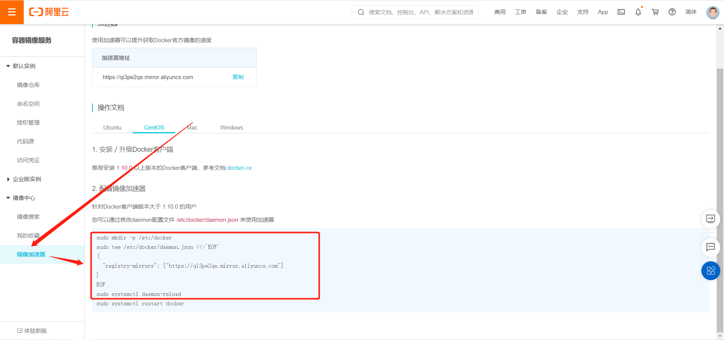Click 体验新版 link

35,331
